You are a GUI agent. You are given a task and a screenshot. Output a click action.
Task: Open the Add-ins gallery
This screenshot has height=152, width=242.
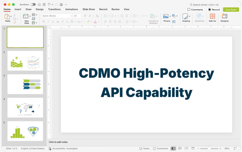coord(212,18)
